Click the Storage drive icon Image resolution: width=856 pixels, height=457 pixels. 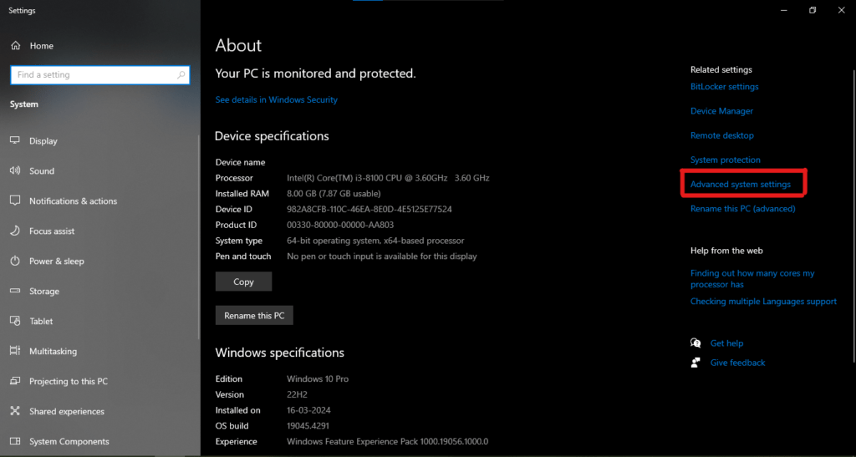pos(15,292)
